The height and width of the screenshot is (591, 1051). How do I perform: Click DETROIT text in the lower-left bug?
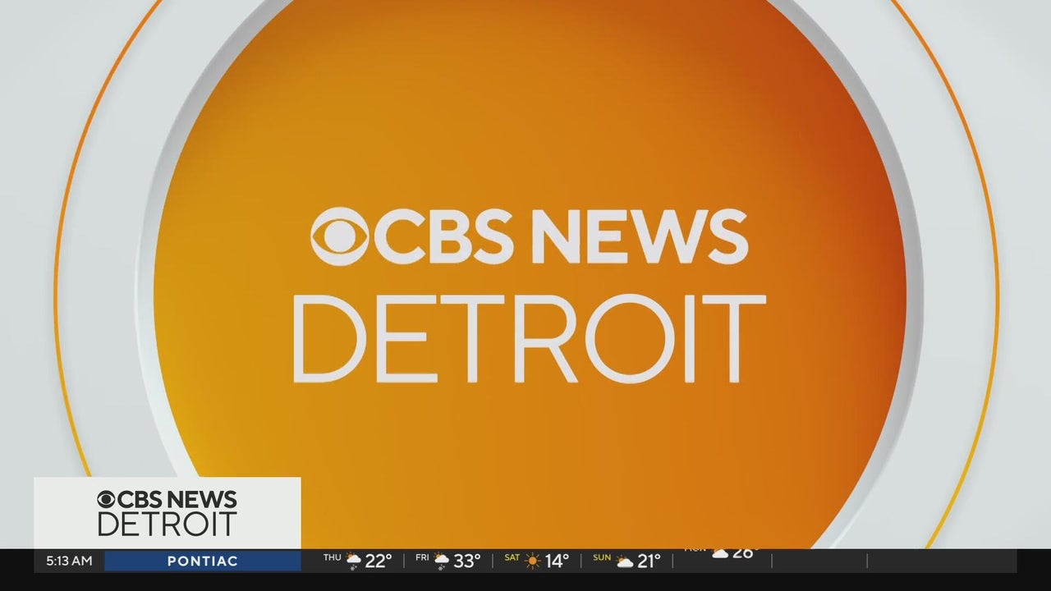[x=167, y=525]
